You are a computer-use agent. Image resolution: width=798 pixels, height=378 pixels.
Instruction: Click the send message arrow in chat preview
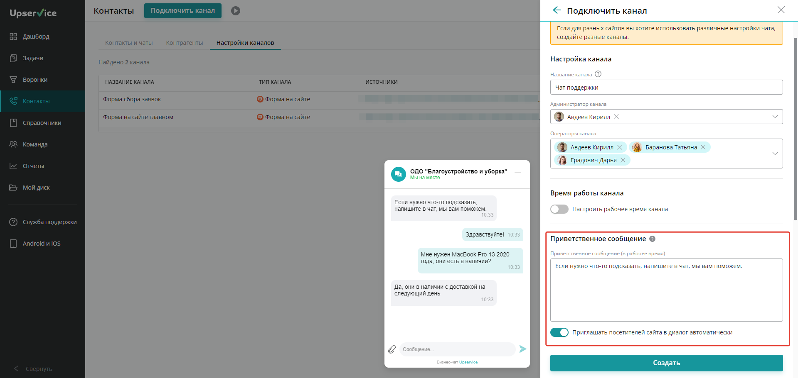523,349
